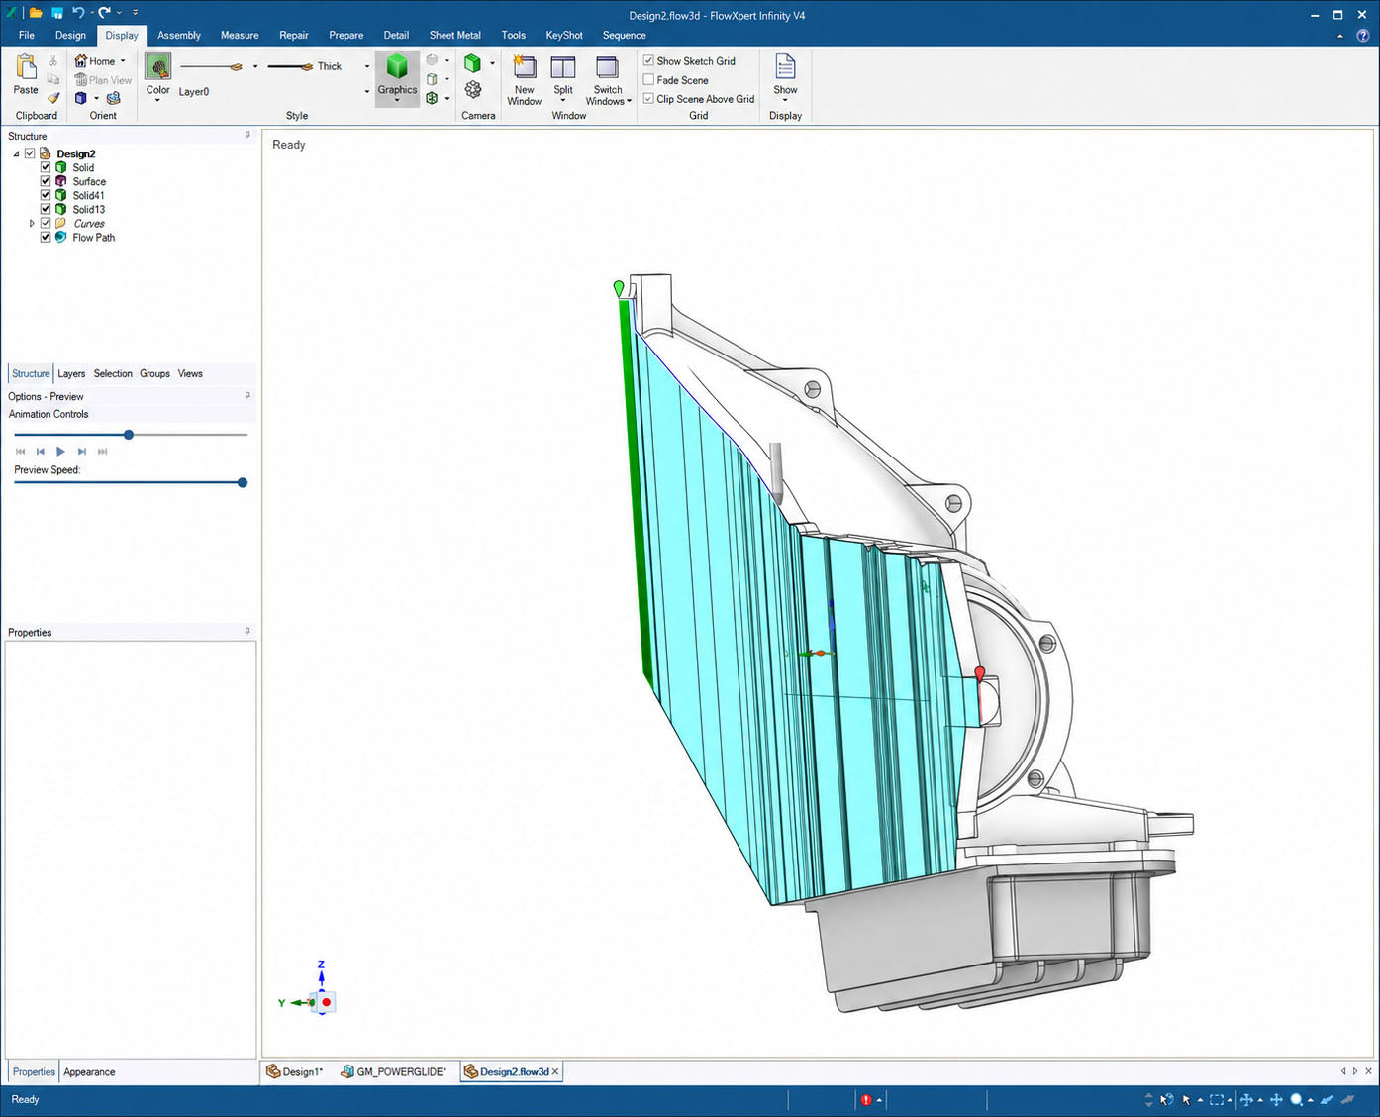Click the Format painter brush icon

(x=53, y=98)
